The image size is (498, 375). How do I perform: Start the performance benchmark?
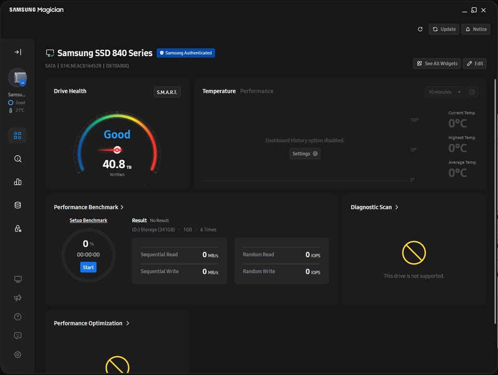coord(88,267)
